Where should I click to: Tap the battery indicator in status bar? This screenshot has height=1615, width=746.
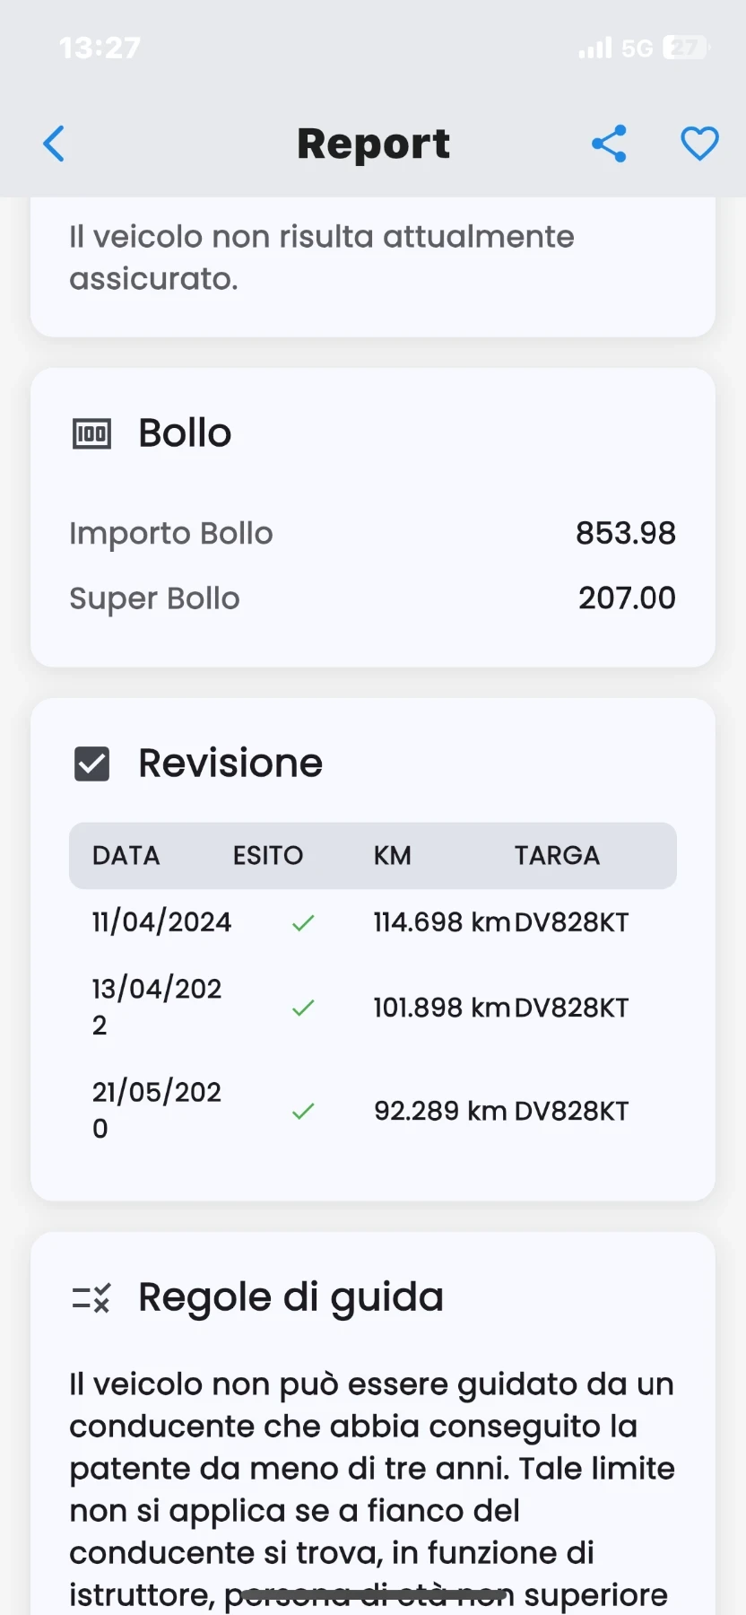pos(685,48)
